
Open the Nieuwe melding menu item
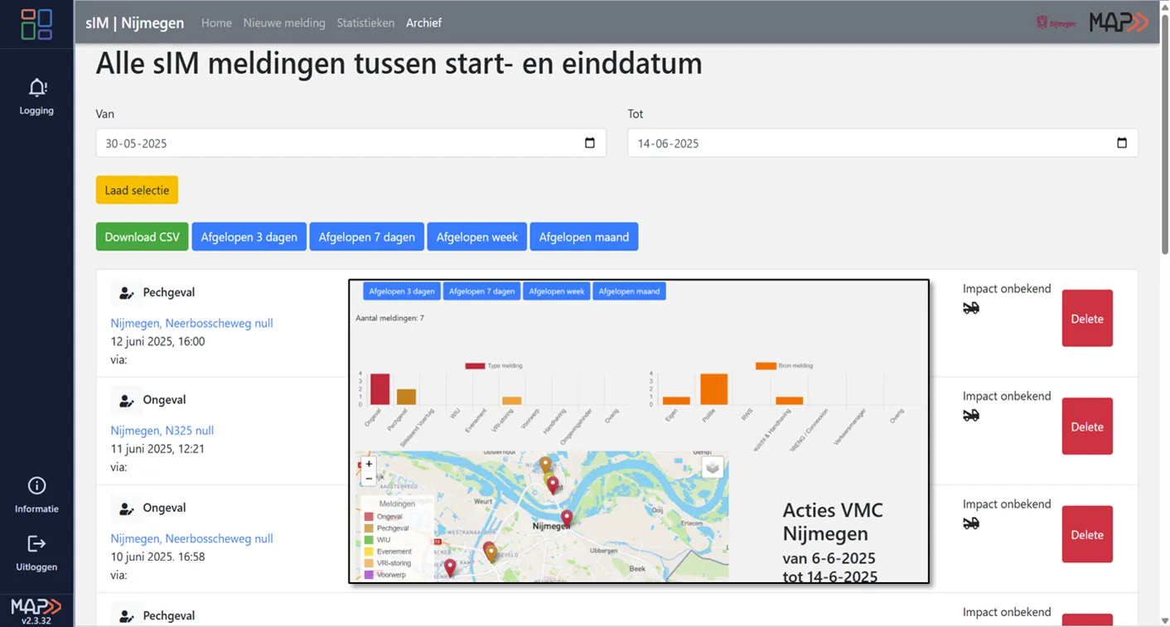[x=284, y=23]
